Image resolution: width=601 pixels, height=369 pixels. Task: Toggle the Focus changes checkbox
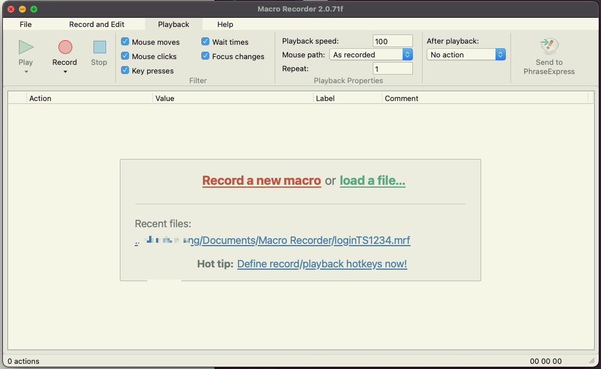205,56
